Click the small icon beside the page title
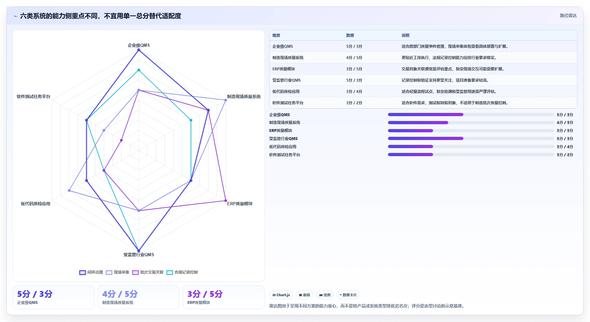This screenshot has width=590, height=322. click(x=15, y=16)
